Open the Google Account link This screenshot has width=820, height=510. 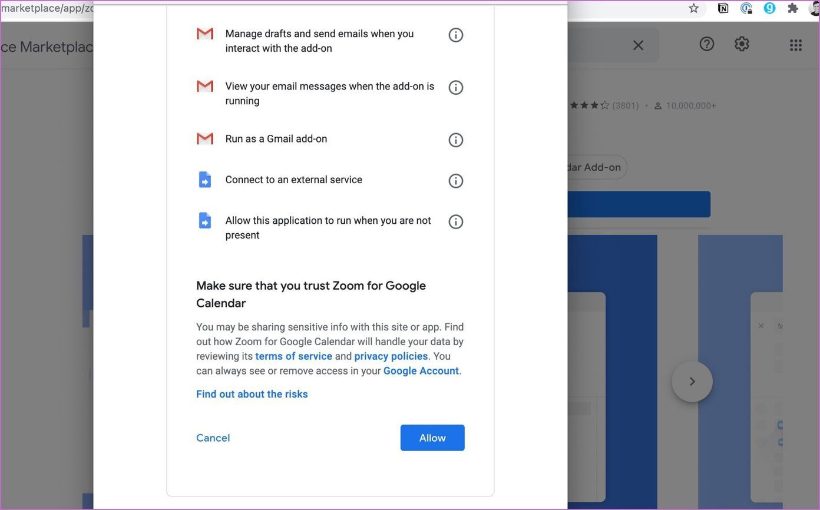tap(421, 371)
